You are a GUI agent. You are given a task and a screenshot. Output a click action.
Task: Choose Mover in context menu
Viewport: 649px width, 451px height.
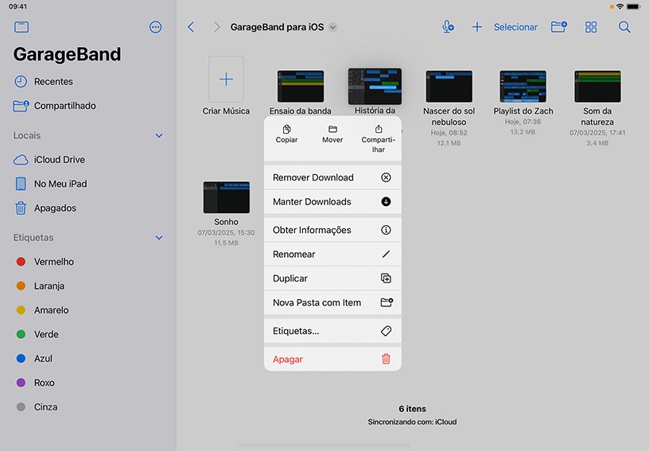tap(332, 134)
